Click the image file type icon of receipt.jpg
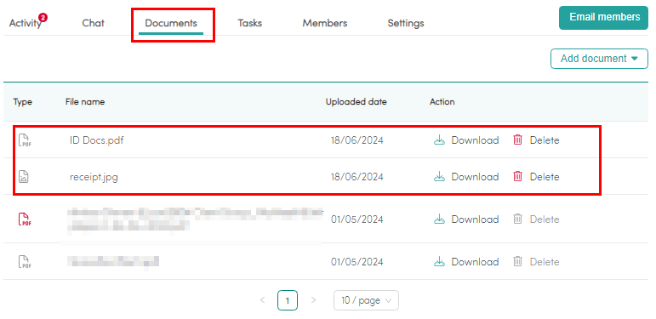This screenshot has width=656, height=319. click(x=24, y=177)
